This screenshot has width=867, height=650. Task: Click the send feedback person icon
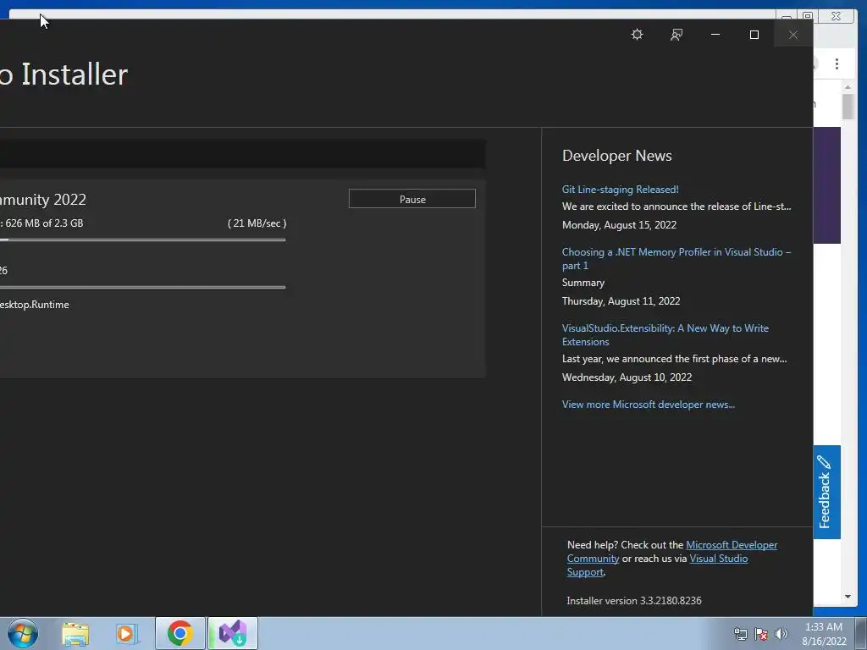pos(676,34)
